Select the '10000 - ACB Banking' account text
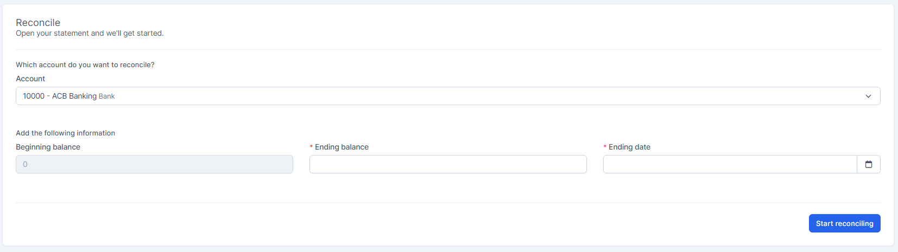This screenshot has height=252, width=898. click(60, 96)
